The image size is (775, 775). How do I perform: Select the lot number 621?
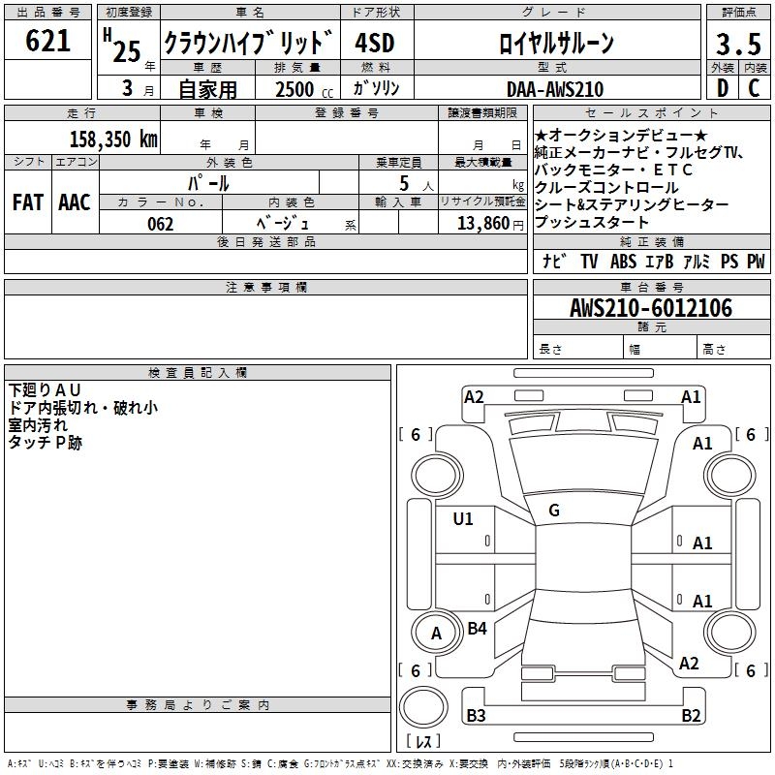tap(48, 41)
